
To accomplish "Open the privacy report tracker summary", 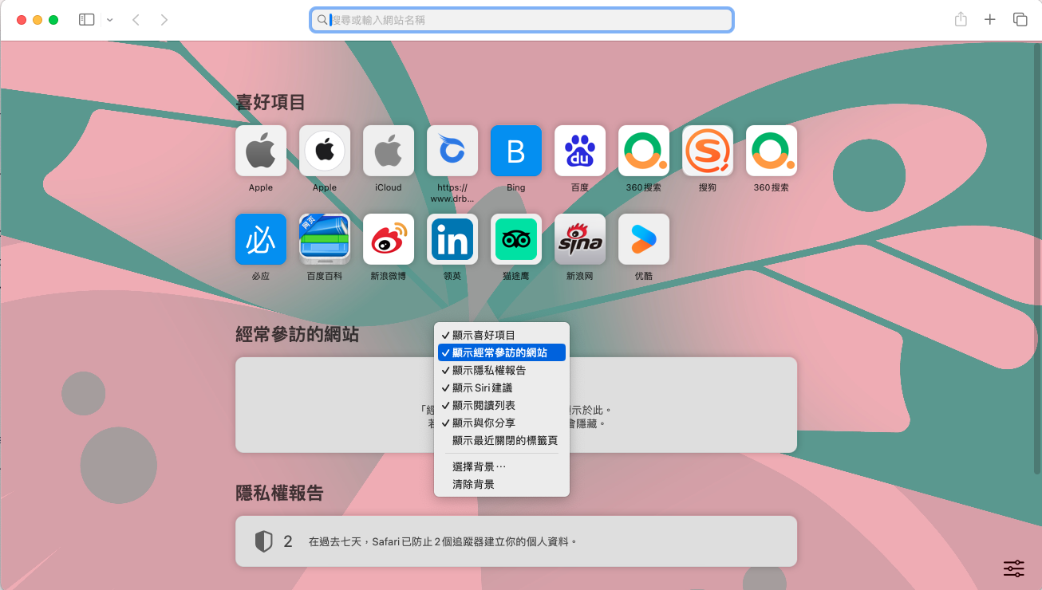I will point(516,541).
